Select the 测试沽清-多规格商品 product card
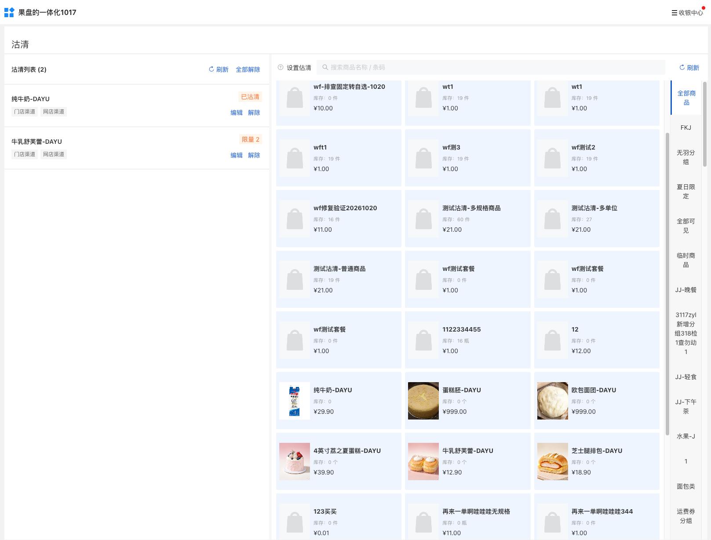Image resolution: width=711 pixels, height=540 pixels. click(467, 219)
